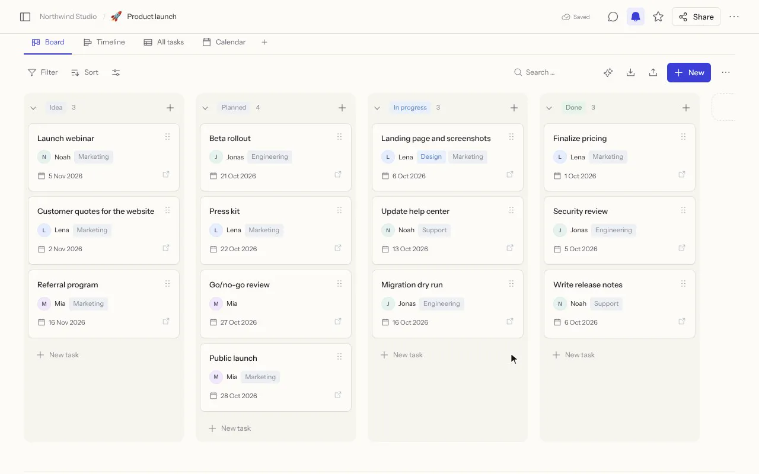Open the comments bubble icon
Viewport: 759px width, 474px height.
click(x=613, y=17)
